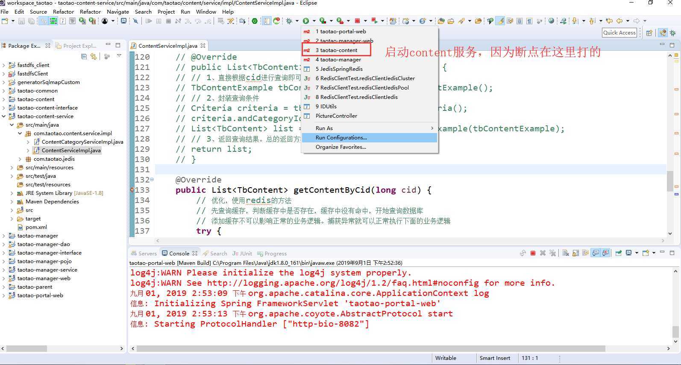Switch to the JUnit tab
The height and width of the screenshot is (365, 681).
[x=242, y=253]
